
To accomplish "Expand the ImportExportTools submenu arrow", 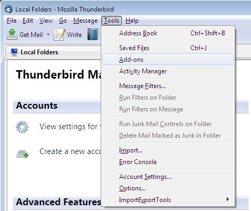I will pyautogui.click(x=228, y=199).
